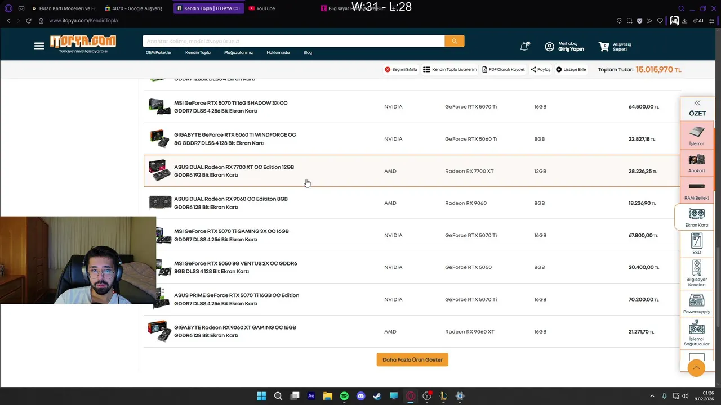
Task: Click the browser back arrow
Action: click(x=8, y=21)
